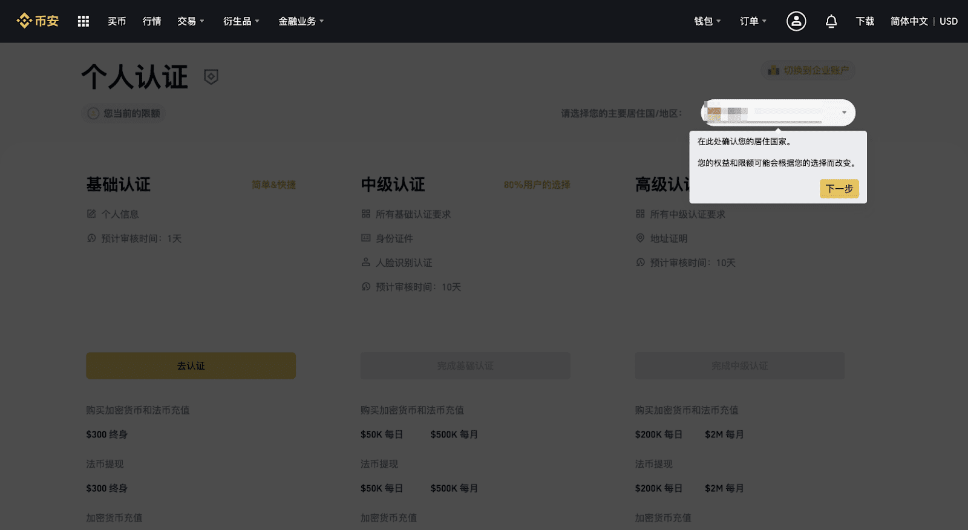Image resolution: width=968 pixels, height=530 pixels.
Task: Expand the 衍生品 dropdown menu
Action: coord(241,21)
